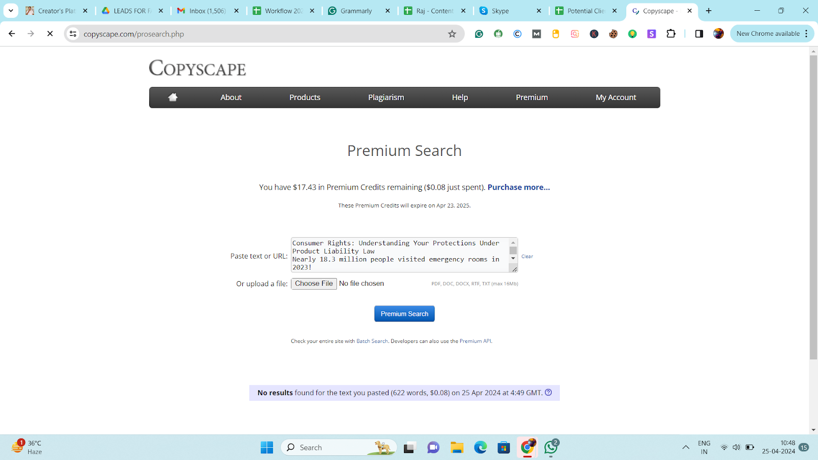Click the Grammarly extension icon in toolbar
Image resolution: width=818 pixels, height=460 pixels.
(x=479, y=34)
